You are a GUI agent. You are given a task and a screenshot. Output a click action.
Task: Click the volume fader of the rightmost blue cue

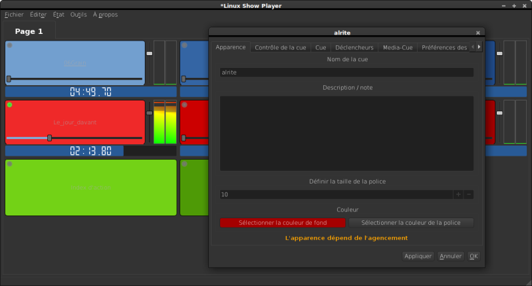[x=499, y=54]
